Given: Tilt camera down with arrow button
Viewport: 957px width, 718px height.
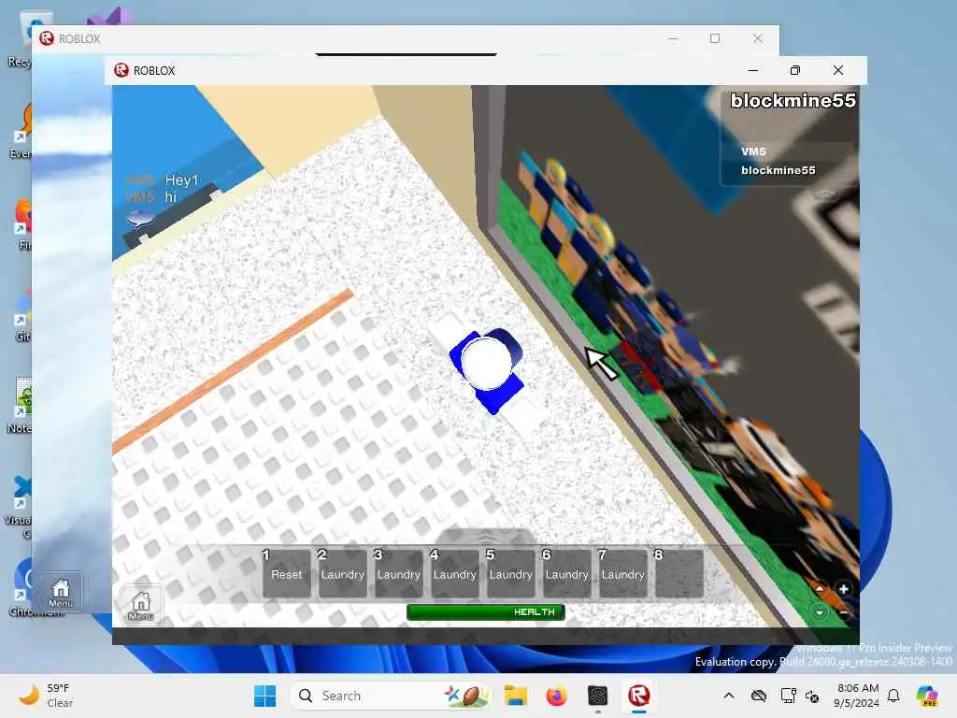Looking at the screenshot, I should coord(820,611).
